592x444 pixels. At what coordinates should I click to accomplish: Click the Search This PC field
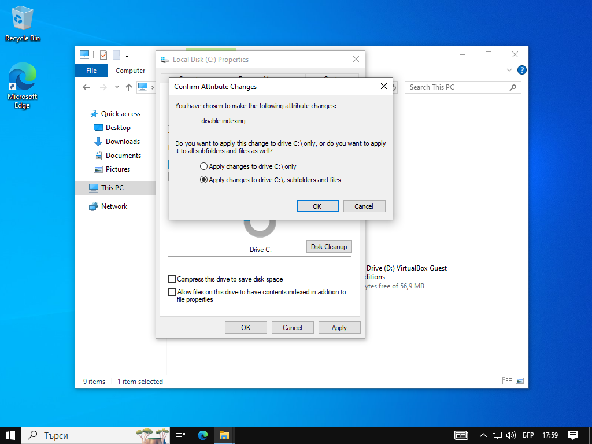pos(457,87)
